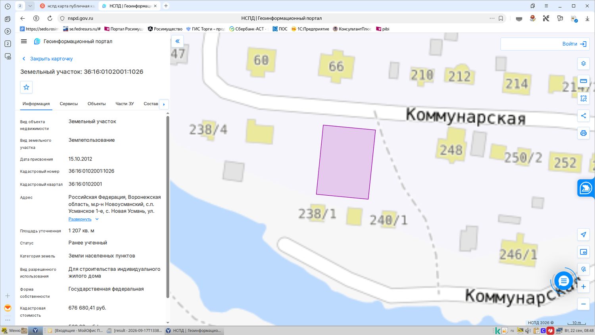Open МойОфис Входящие taskbar window
595x335 pixels.
[x=75, y=330]
